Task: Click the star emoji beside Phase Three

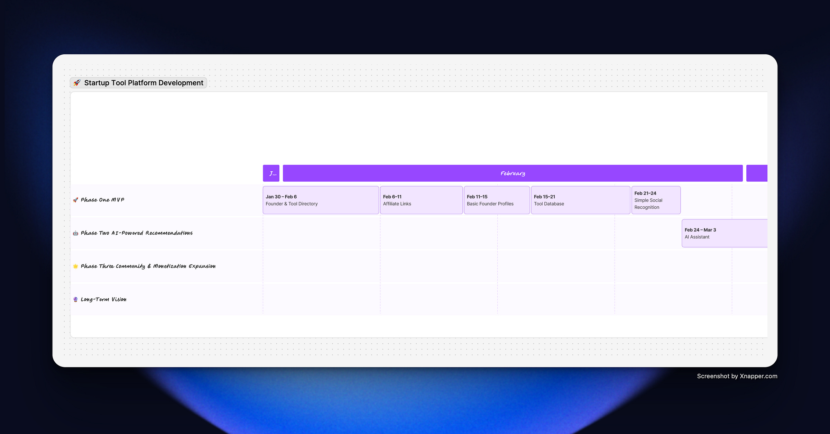Action: [75, 266]
